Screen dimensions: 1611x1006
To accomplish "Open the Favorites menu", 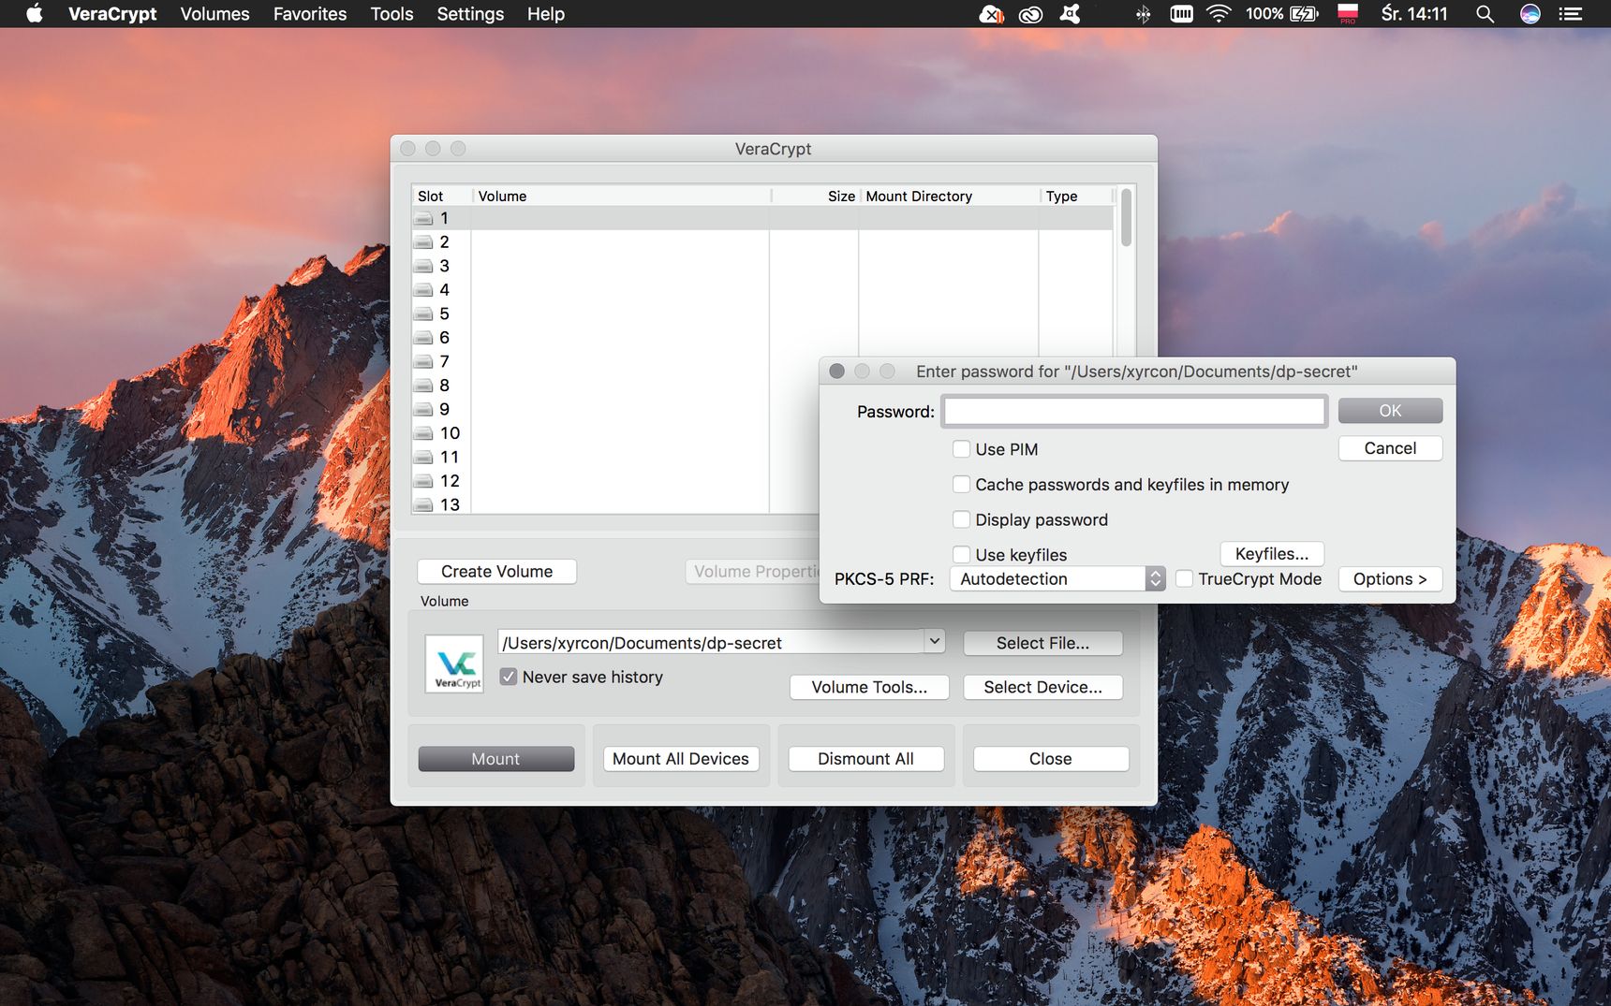I will coord(310,14).
